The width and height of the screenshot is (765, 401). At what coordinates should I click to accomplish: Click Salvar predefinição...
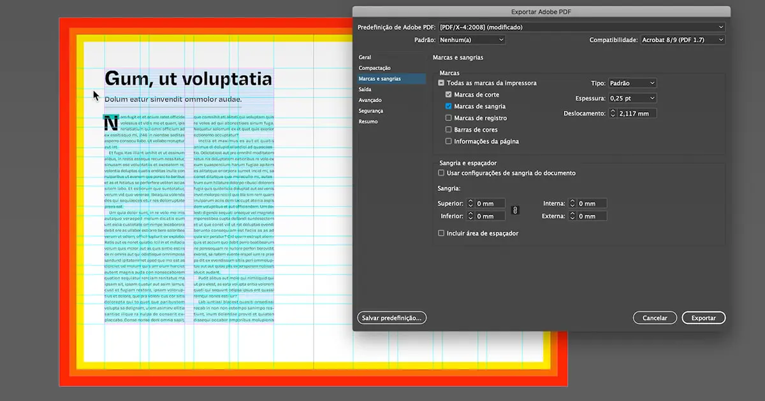391,318
